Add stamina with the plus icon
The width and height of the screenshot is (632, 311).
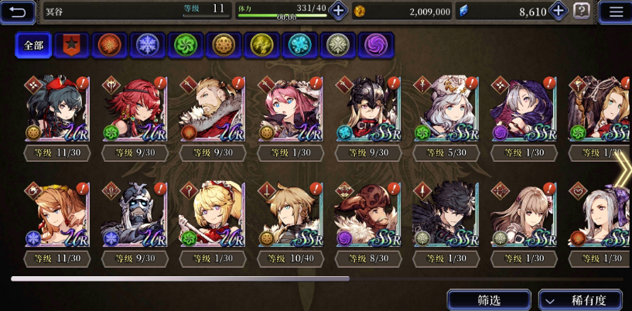coord(338,11)
